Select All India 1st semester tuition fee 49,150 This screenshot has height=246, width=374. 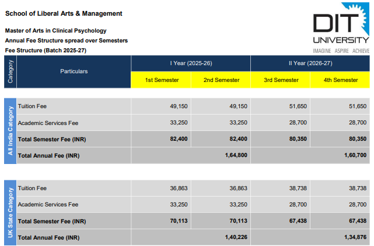177,106
